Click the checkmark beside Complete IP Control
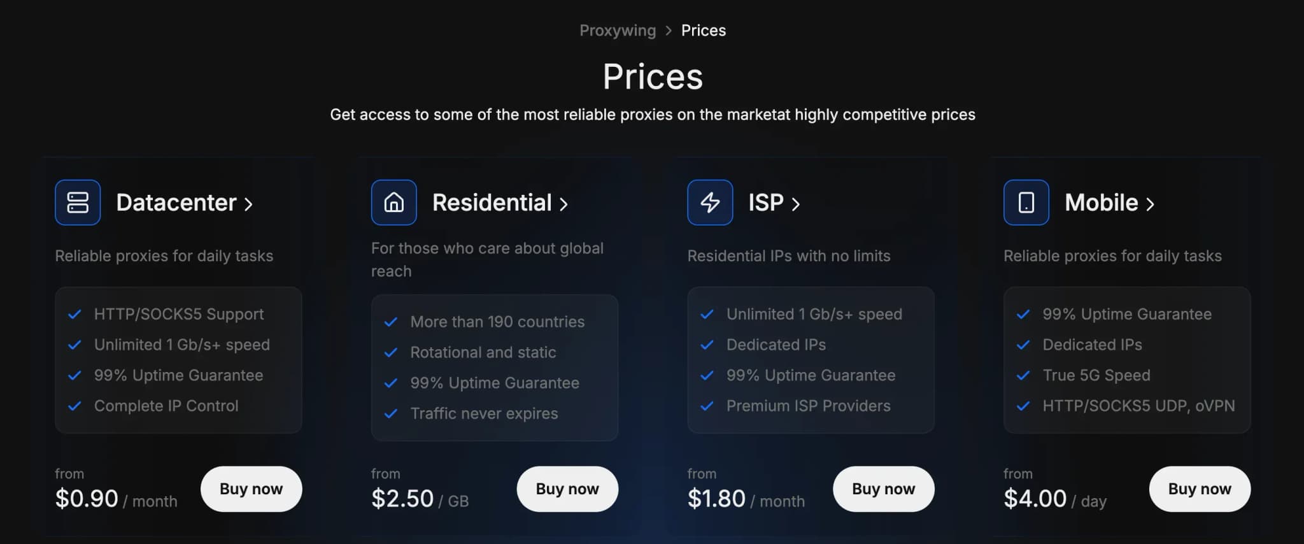Image resolution: width=1304 pixels, height=544 pixels. pos(74,406)
